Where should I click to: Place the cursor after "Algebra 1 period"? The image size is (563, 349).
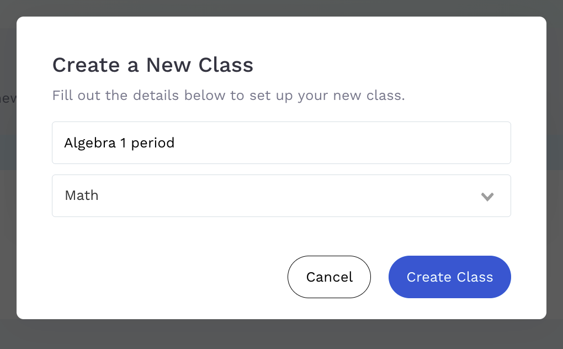[176, 143]
